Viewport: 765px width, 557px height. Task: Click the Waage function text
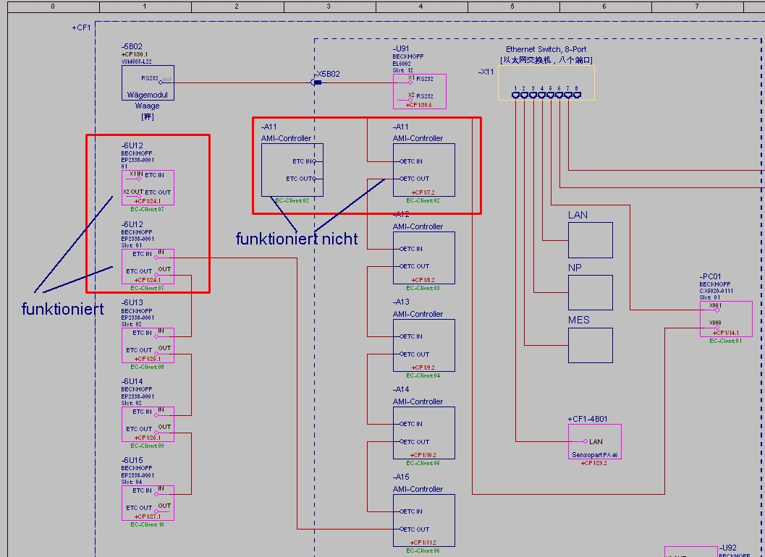coord(148,106)
